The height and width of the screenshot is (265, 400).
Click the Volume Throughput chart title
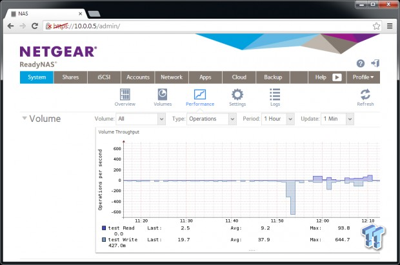(x=119, y=132)
